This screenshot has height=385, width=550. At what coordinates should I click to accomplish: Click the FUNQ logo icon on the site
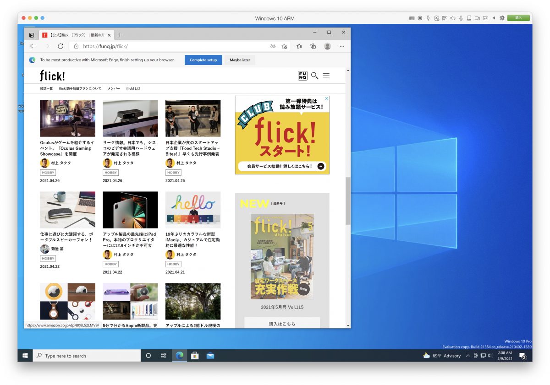coord(302,76)
